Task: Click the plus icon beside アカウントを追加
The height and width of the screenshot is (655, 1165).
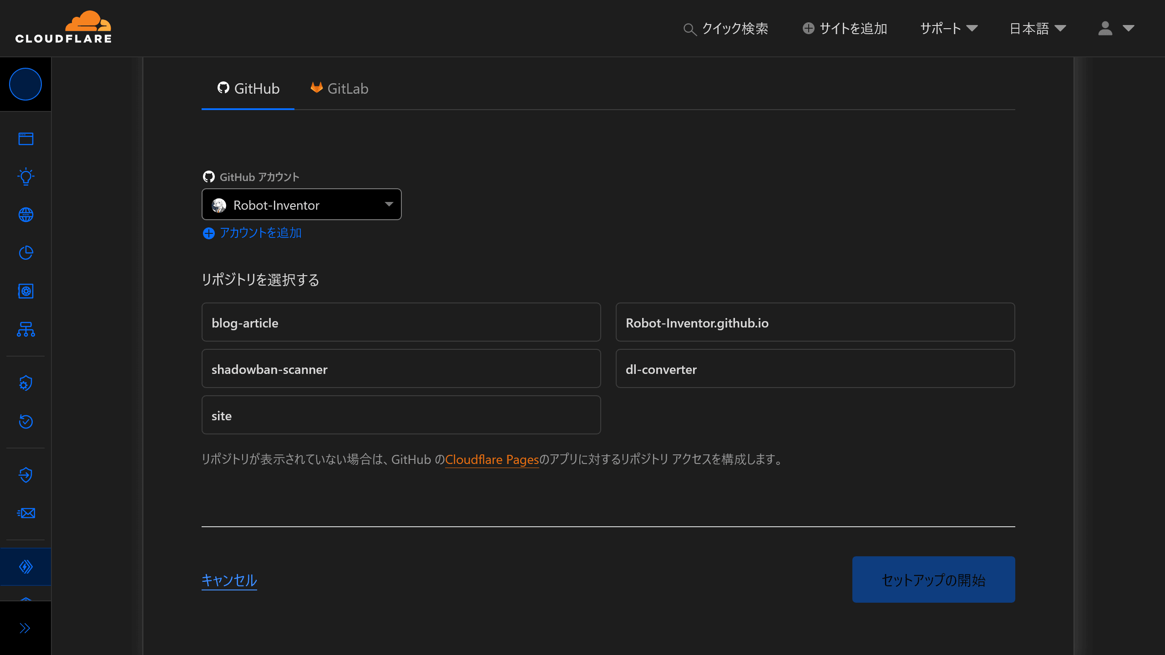Action: [209, 233]
